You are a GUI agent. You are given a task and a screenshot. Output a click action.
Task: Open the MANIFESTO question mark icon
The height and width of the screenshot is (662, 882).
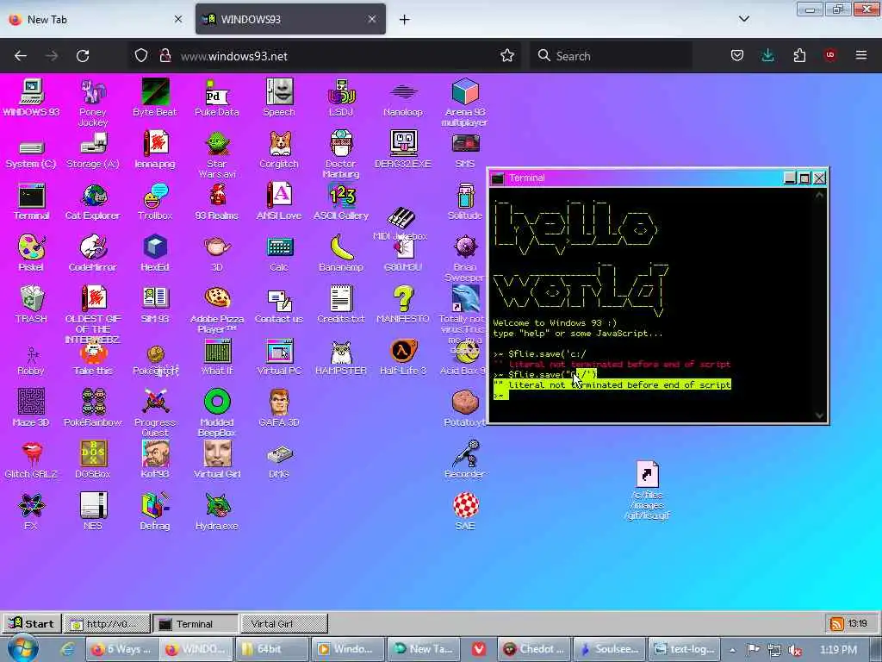coord(403,304)
